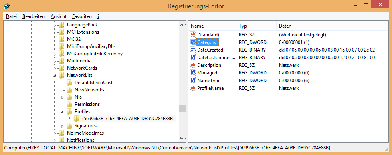Viewport: 392px width, 155px height.
Task: Click the MCI32 folder icon
Action: (x=62, y=39)
